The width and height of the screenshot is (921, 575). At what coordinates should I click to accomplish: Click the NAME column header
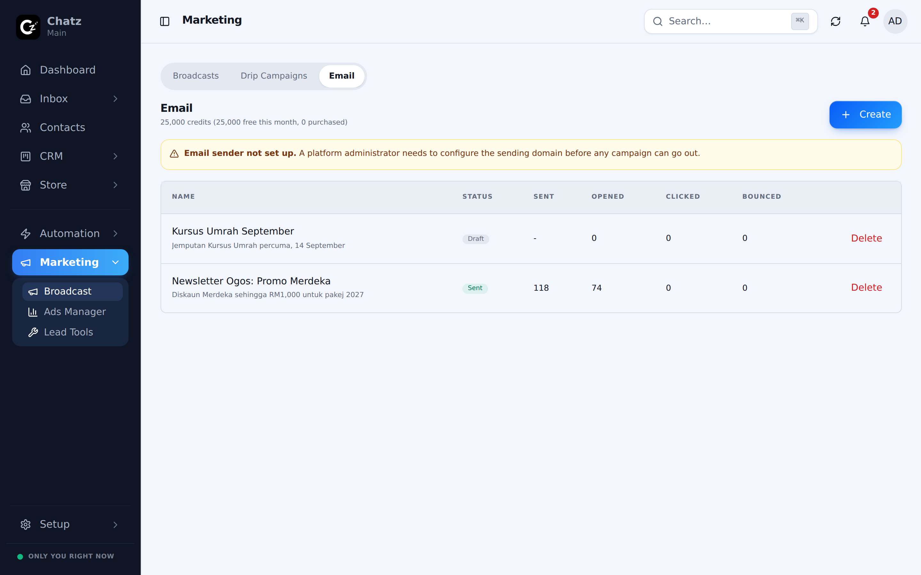click(183, 196)
